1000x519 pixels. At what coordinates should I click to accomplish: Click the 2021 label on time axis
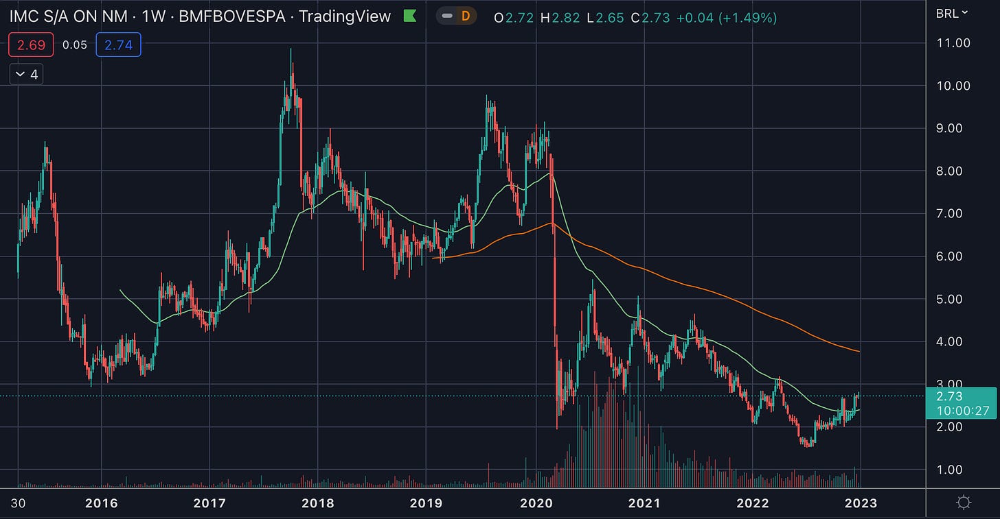(644, 503)
